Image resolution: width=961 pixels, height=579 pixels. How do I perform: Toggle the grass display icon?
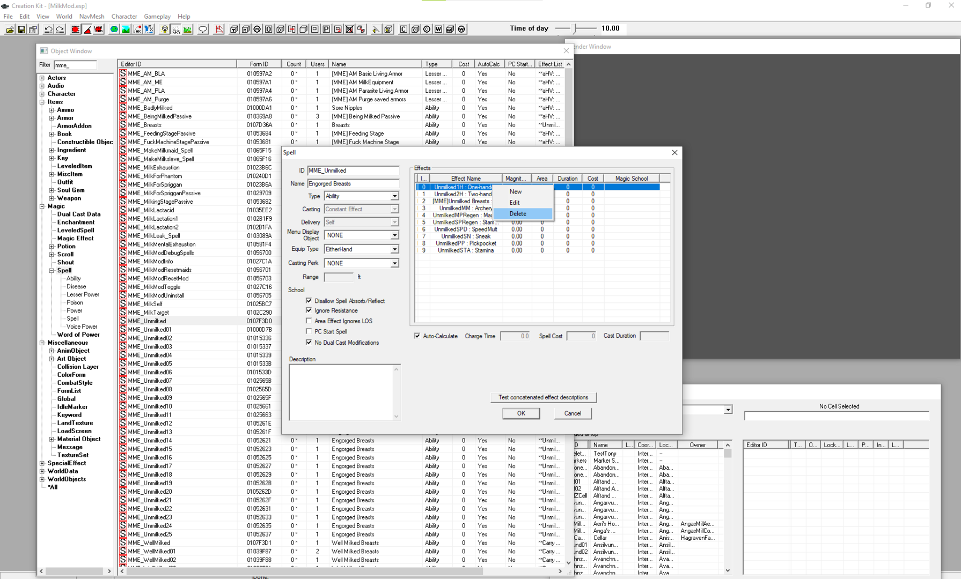[x=188, y=29]
